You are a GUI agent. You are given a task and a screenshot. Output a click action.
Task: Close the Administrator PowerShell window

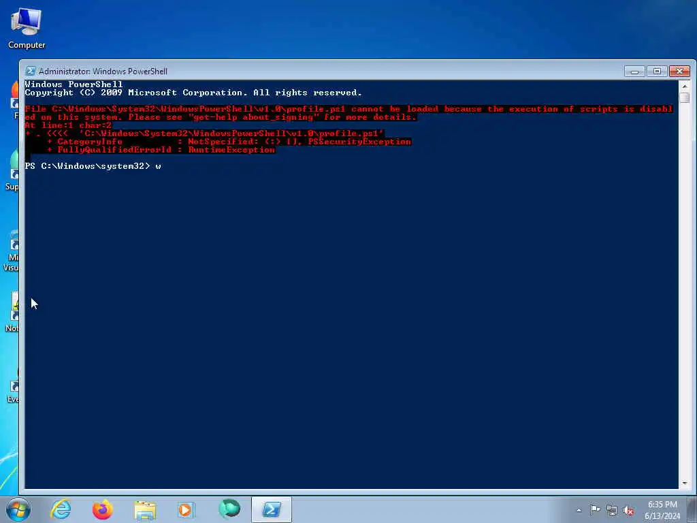click(x=679, y=71)
